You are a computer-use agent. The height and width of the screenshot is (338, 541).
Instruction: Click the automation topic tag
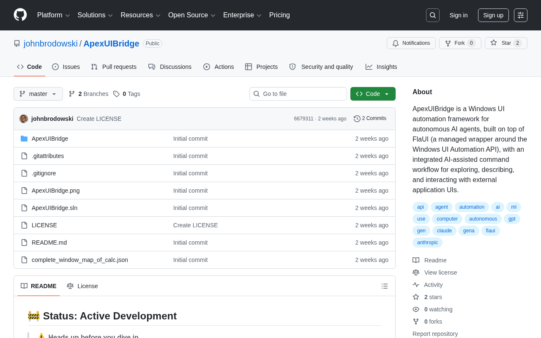pyautogui.click(x=472, y=207)
